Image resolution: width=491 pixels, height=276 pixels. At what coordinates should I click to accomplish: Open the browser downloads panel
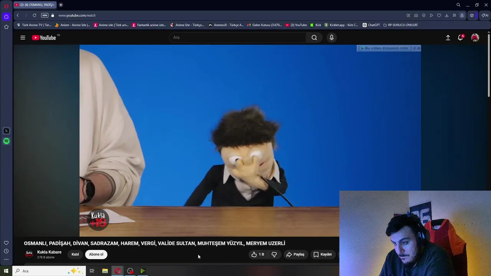447,15
